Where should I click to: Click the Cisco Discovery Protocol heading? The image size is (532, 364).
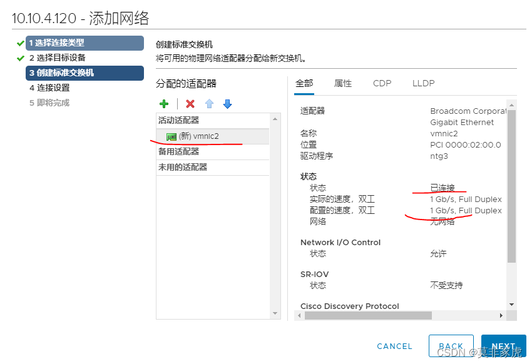(x=349, y=306)
